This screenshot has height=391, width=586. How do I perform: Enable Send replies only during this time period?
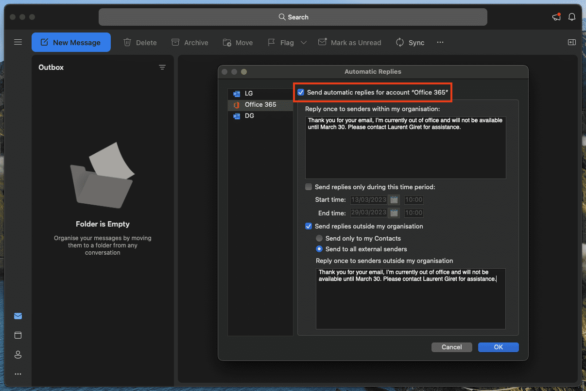(309, 187)
